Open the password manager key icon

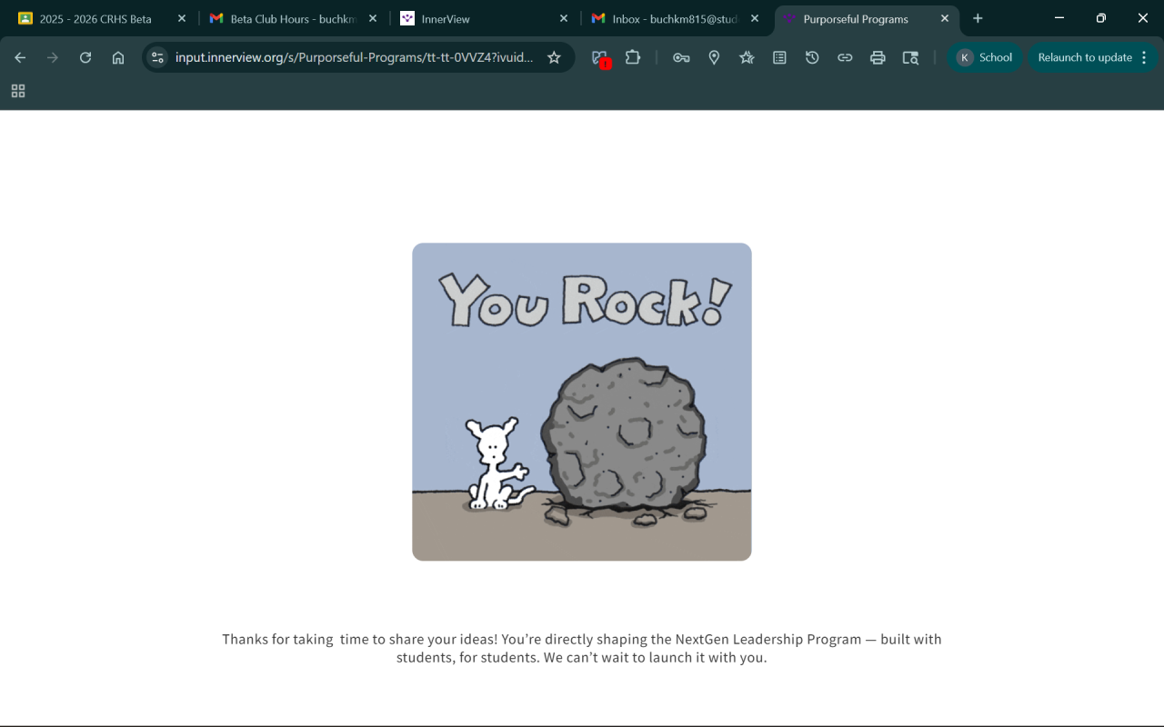click(x=681, y=57)
